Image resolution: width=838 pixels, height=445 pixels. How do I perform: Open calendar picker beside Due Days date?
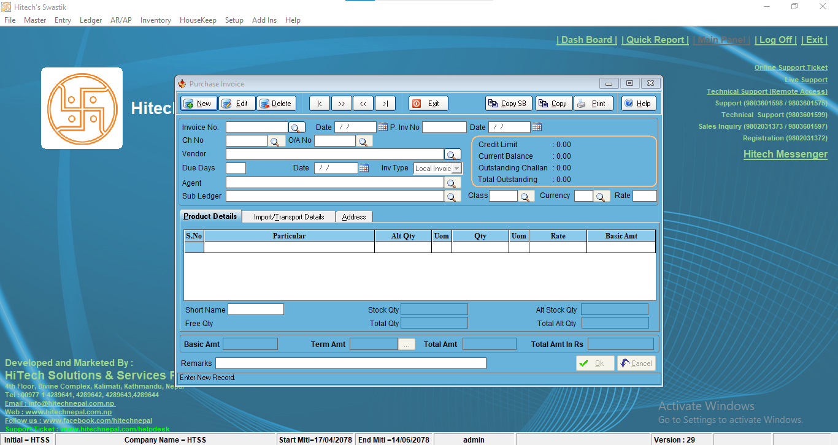(x=363, y=168)
